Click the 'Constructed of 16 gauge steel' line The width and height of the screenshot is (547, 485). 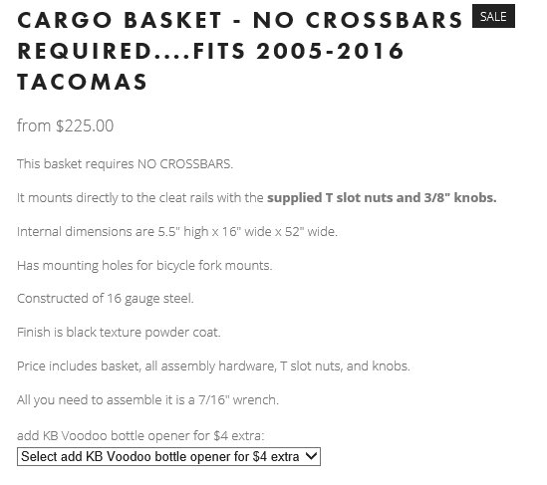click(105, 299)
